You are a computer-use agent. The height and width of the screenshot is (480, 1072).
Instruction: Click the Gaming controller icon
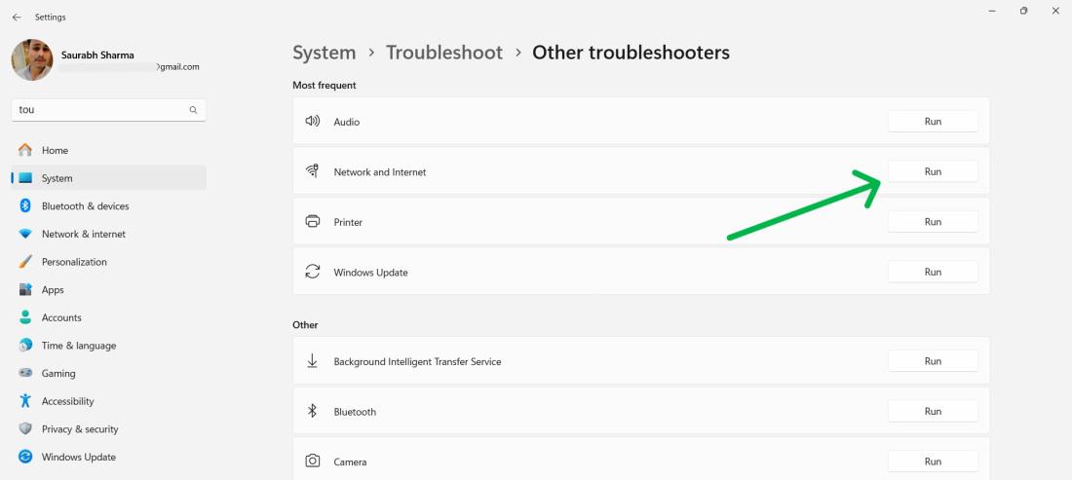pos(25,374)
